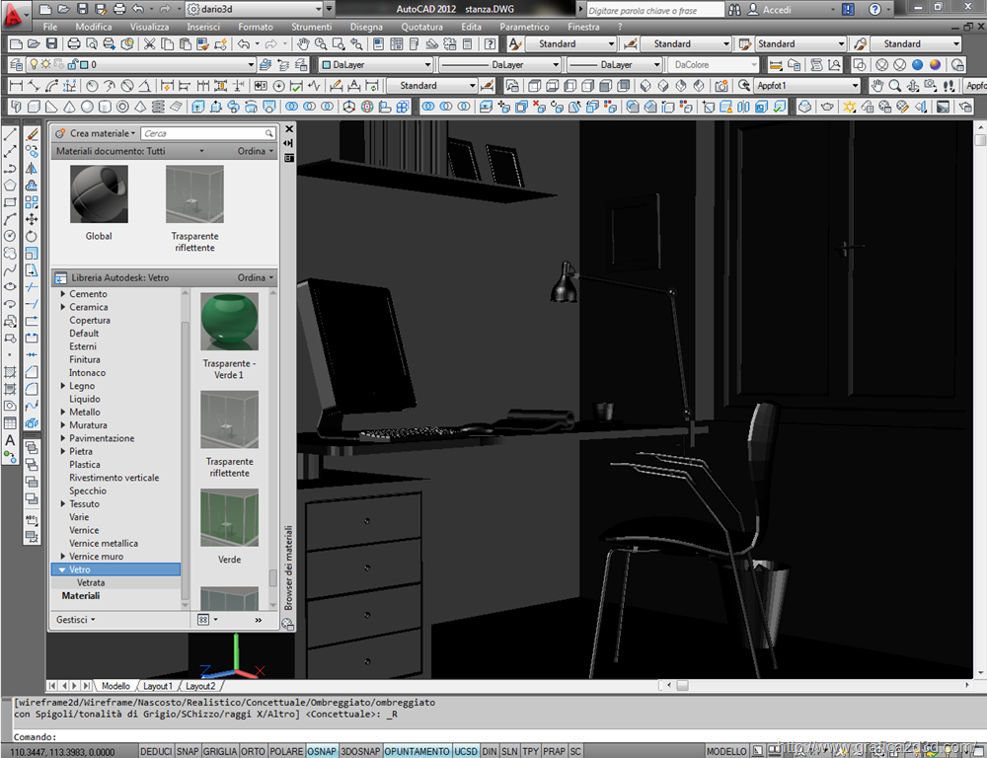Select the Pan hand tool in toolbar
Screen dimensions: 987x758
[303, 44]
